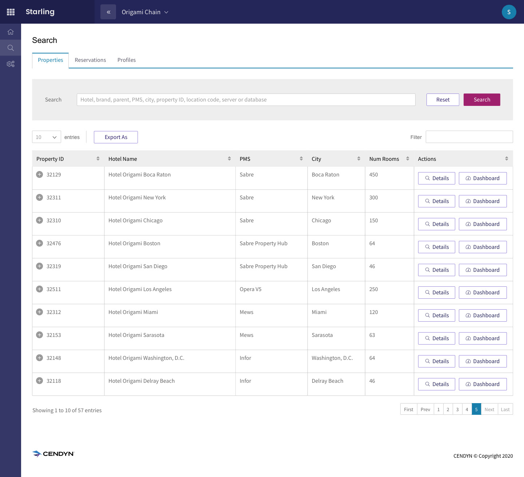The image size is (524, 477).
Task: Sort by Num Rooms column arrows
Action: tap(408, 159)
